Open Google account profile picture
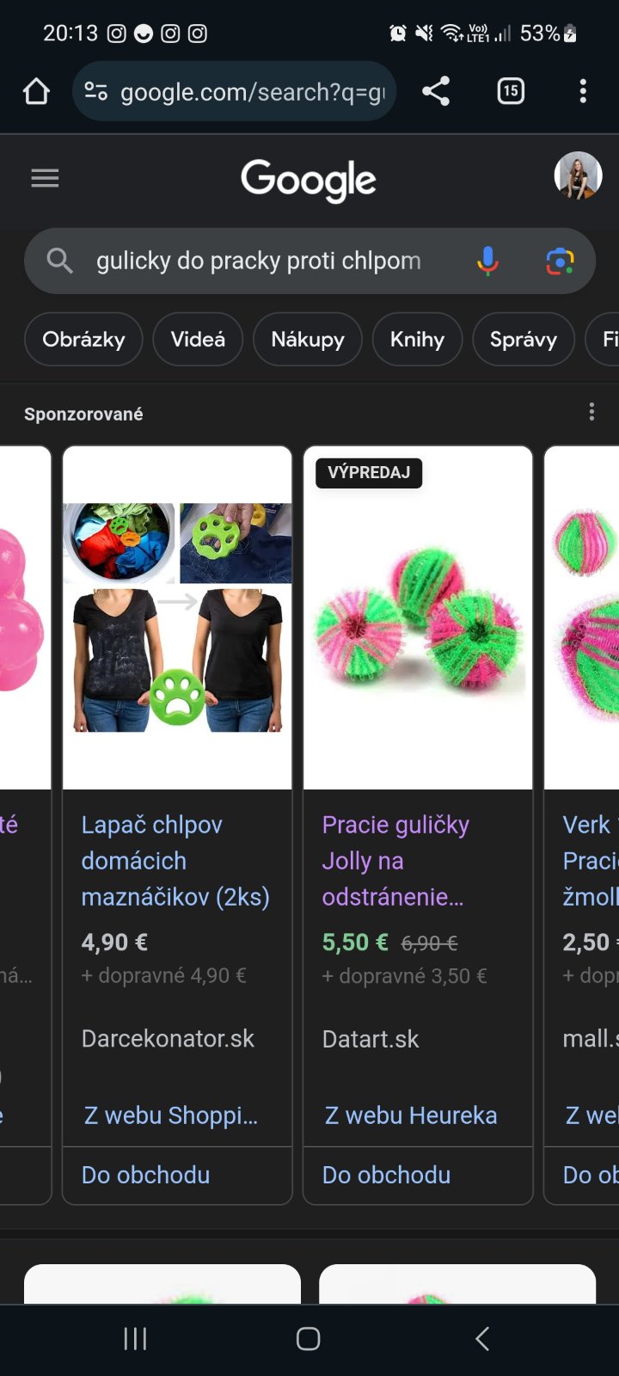Image resolution: width=619 pixels, height=1376 pixels. pyautogui.click(x=578, y=175)
